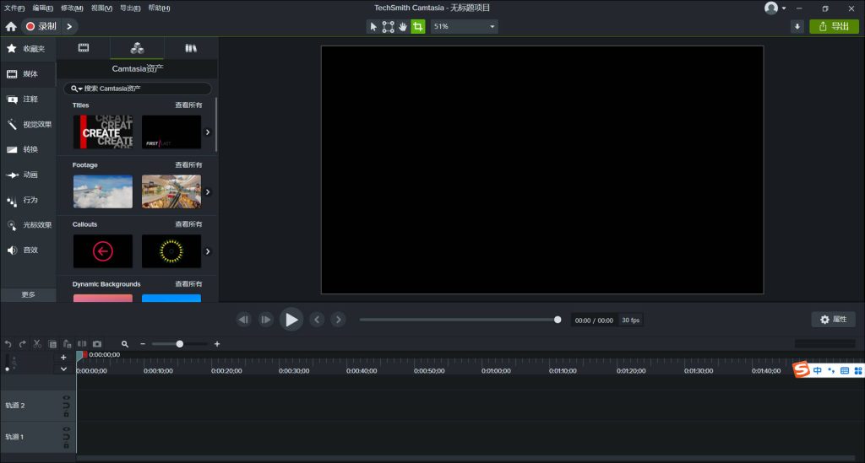
Task: Open the user account menu
Action: (x=775, y=8)
